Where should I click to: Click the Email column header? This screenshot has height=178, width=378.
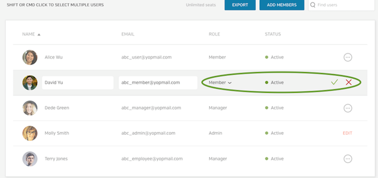(x=128, y=34)
